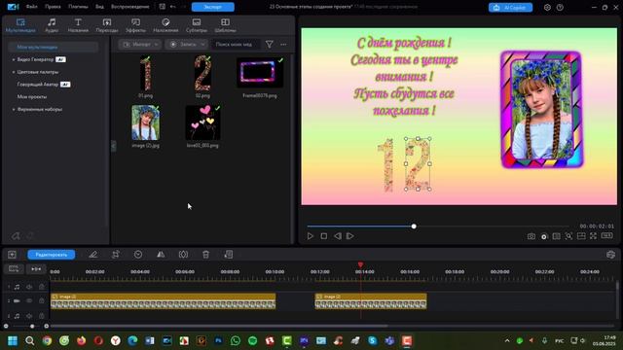This screenshot has height=350, width=623.
Task: Open the Субтитры subtitles tab
Action: 197,25
